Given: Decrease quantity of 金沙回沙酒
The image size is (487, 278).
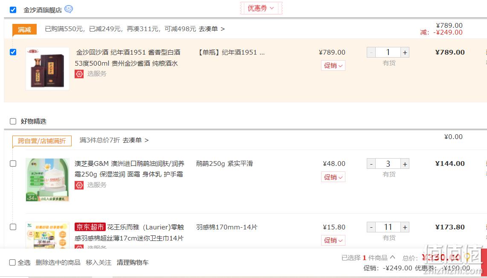Looking at the screenshot, I should click(x=371, y=52).
